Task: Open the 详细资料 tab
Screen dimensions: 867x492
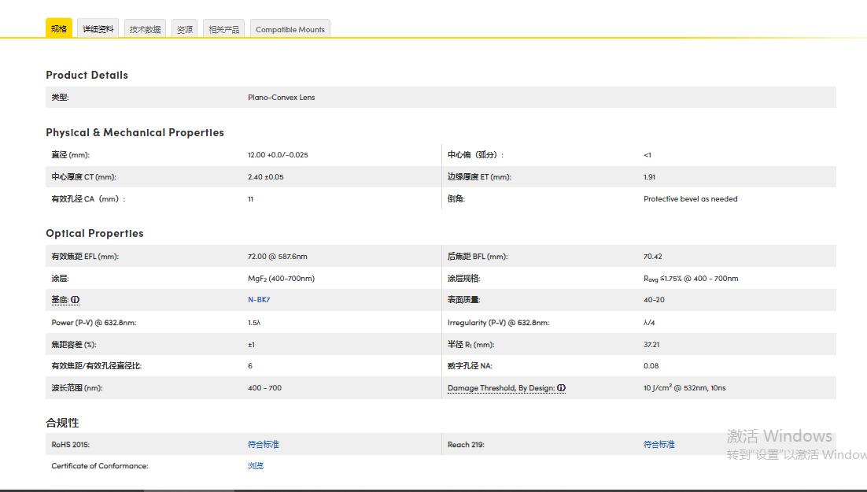Action: coord(98,29)
